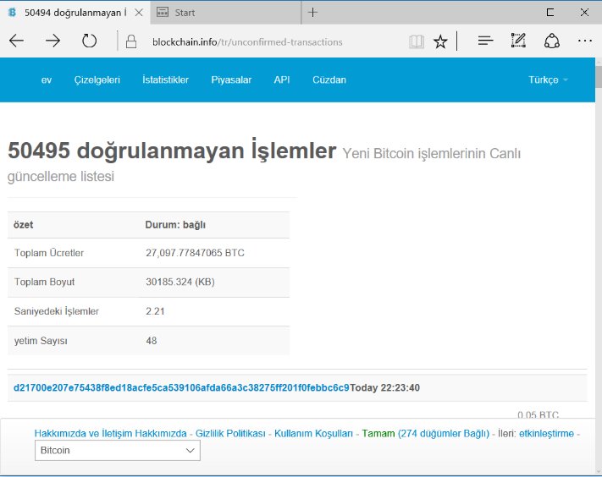
Task: Click the etkinleştirme link
Action: (x=546, y=433)
